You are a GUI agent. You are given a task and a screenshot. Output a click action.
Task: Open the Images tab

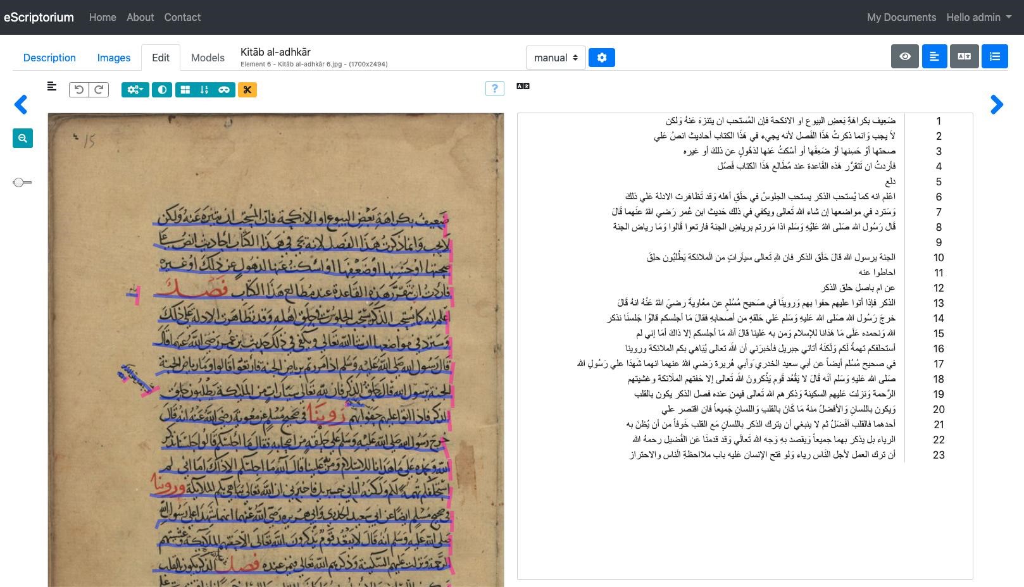113,57
